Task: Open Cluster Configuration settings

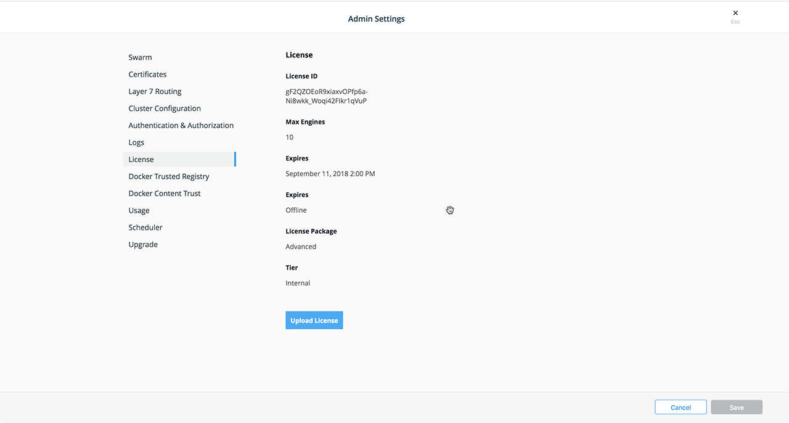Action: click(x=165, y=109)
